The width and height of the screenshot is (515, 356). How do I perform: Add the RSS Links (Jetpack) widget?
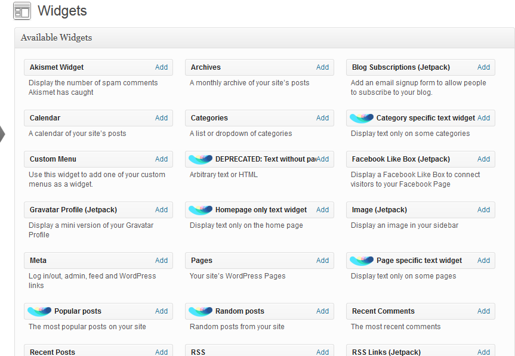coord(483,352)
